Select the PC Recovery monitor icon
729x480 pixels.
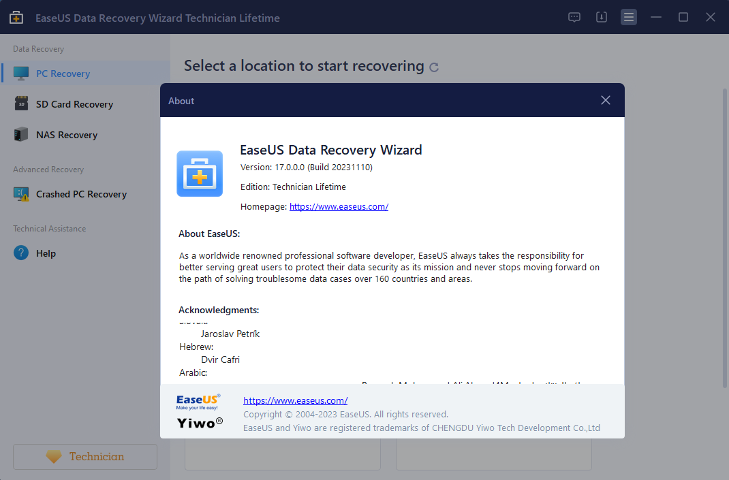pyautogui.click(x=21, y=74)
